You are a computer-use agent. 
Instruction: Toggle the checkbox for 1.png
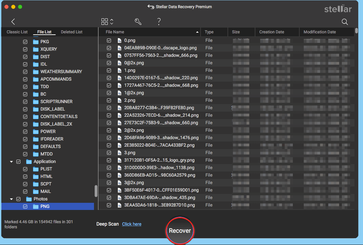(109, 70)
